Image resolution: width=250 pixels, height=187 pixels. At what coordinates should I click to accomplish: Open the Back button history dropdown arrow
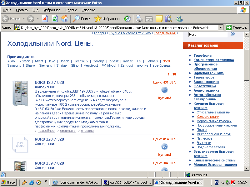pos(24,19)
